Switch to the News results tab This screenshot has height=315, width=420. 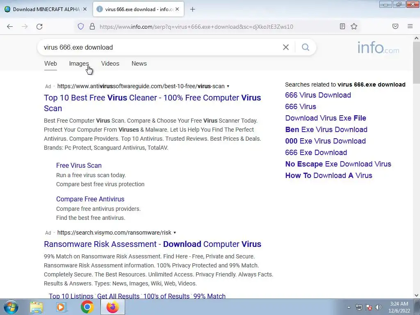click(x=139, y=64)
